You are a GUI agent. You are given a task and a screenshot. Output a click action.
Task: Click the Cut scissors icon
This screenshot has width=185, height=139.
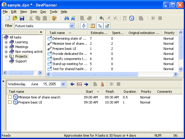(31, 18)
